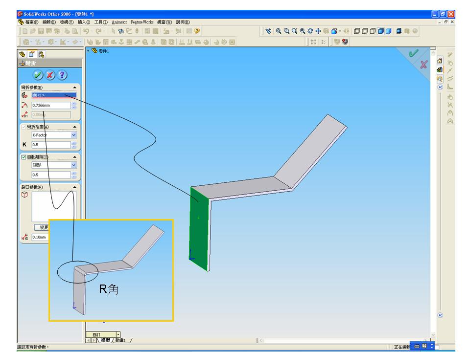Click the 0.7366mm bend radius field

51,106
